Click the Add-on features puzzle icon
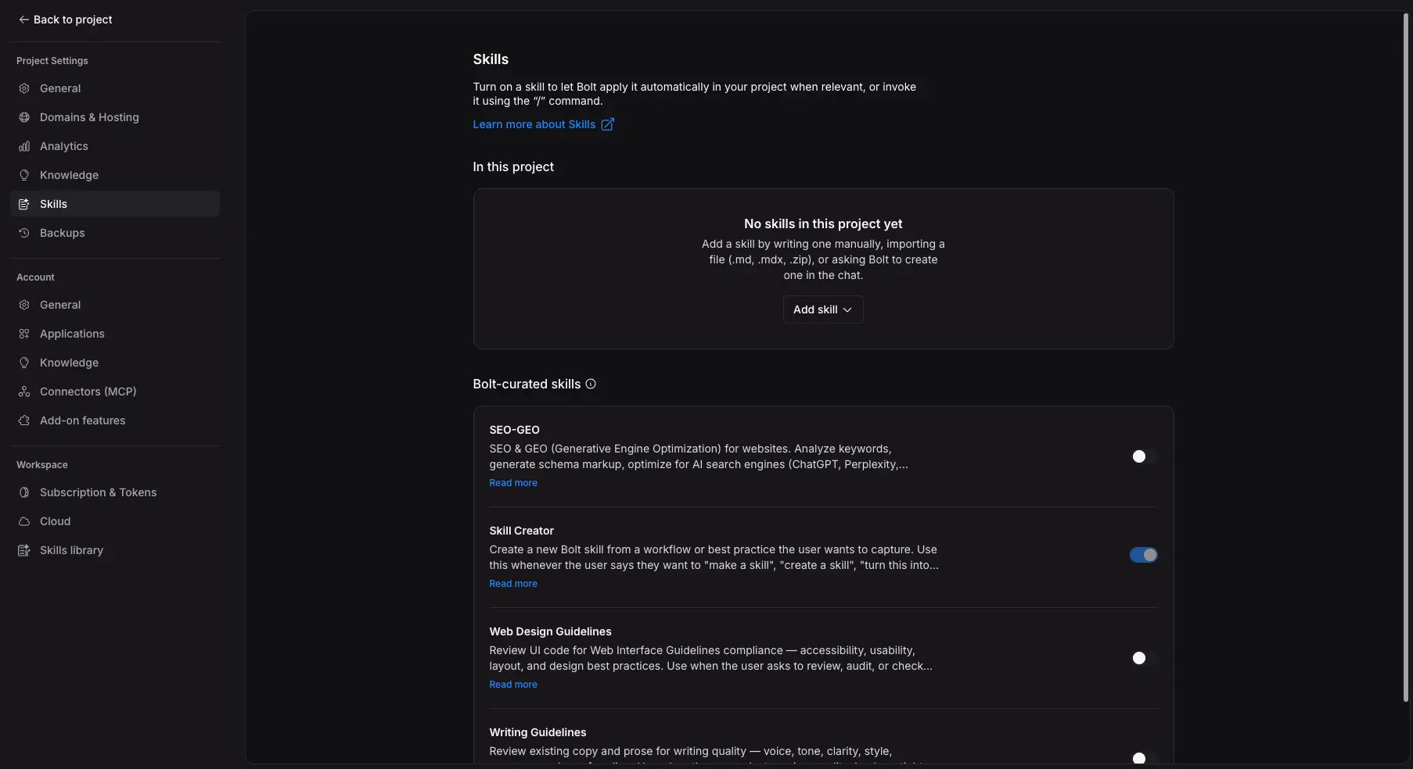 [x=24, y=420]
